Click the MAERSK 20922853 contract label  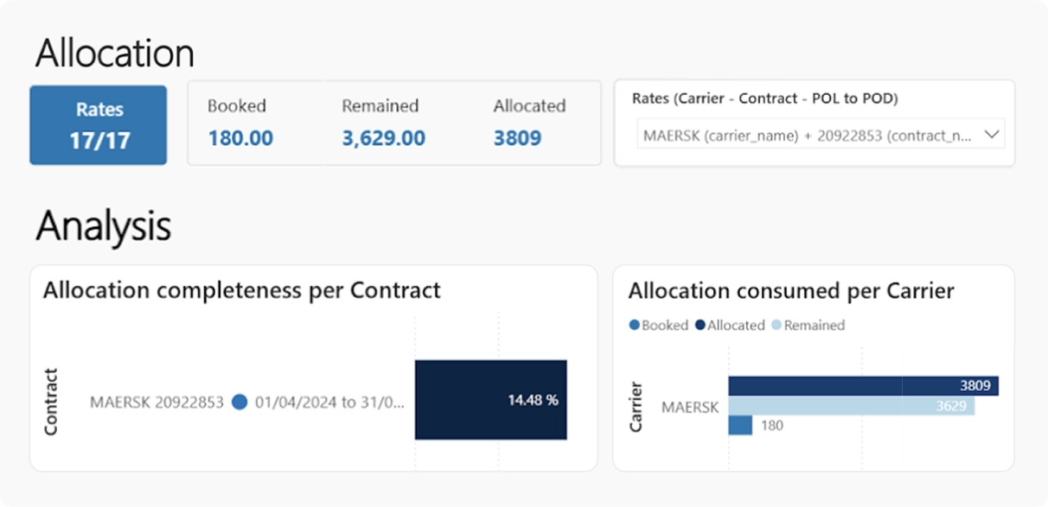pos(160,401)
